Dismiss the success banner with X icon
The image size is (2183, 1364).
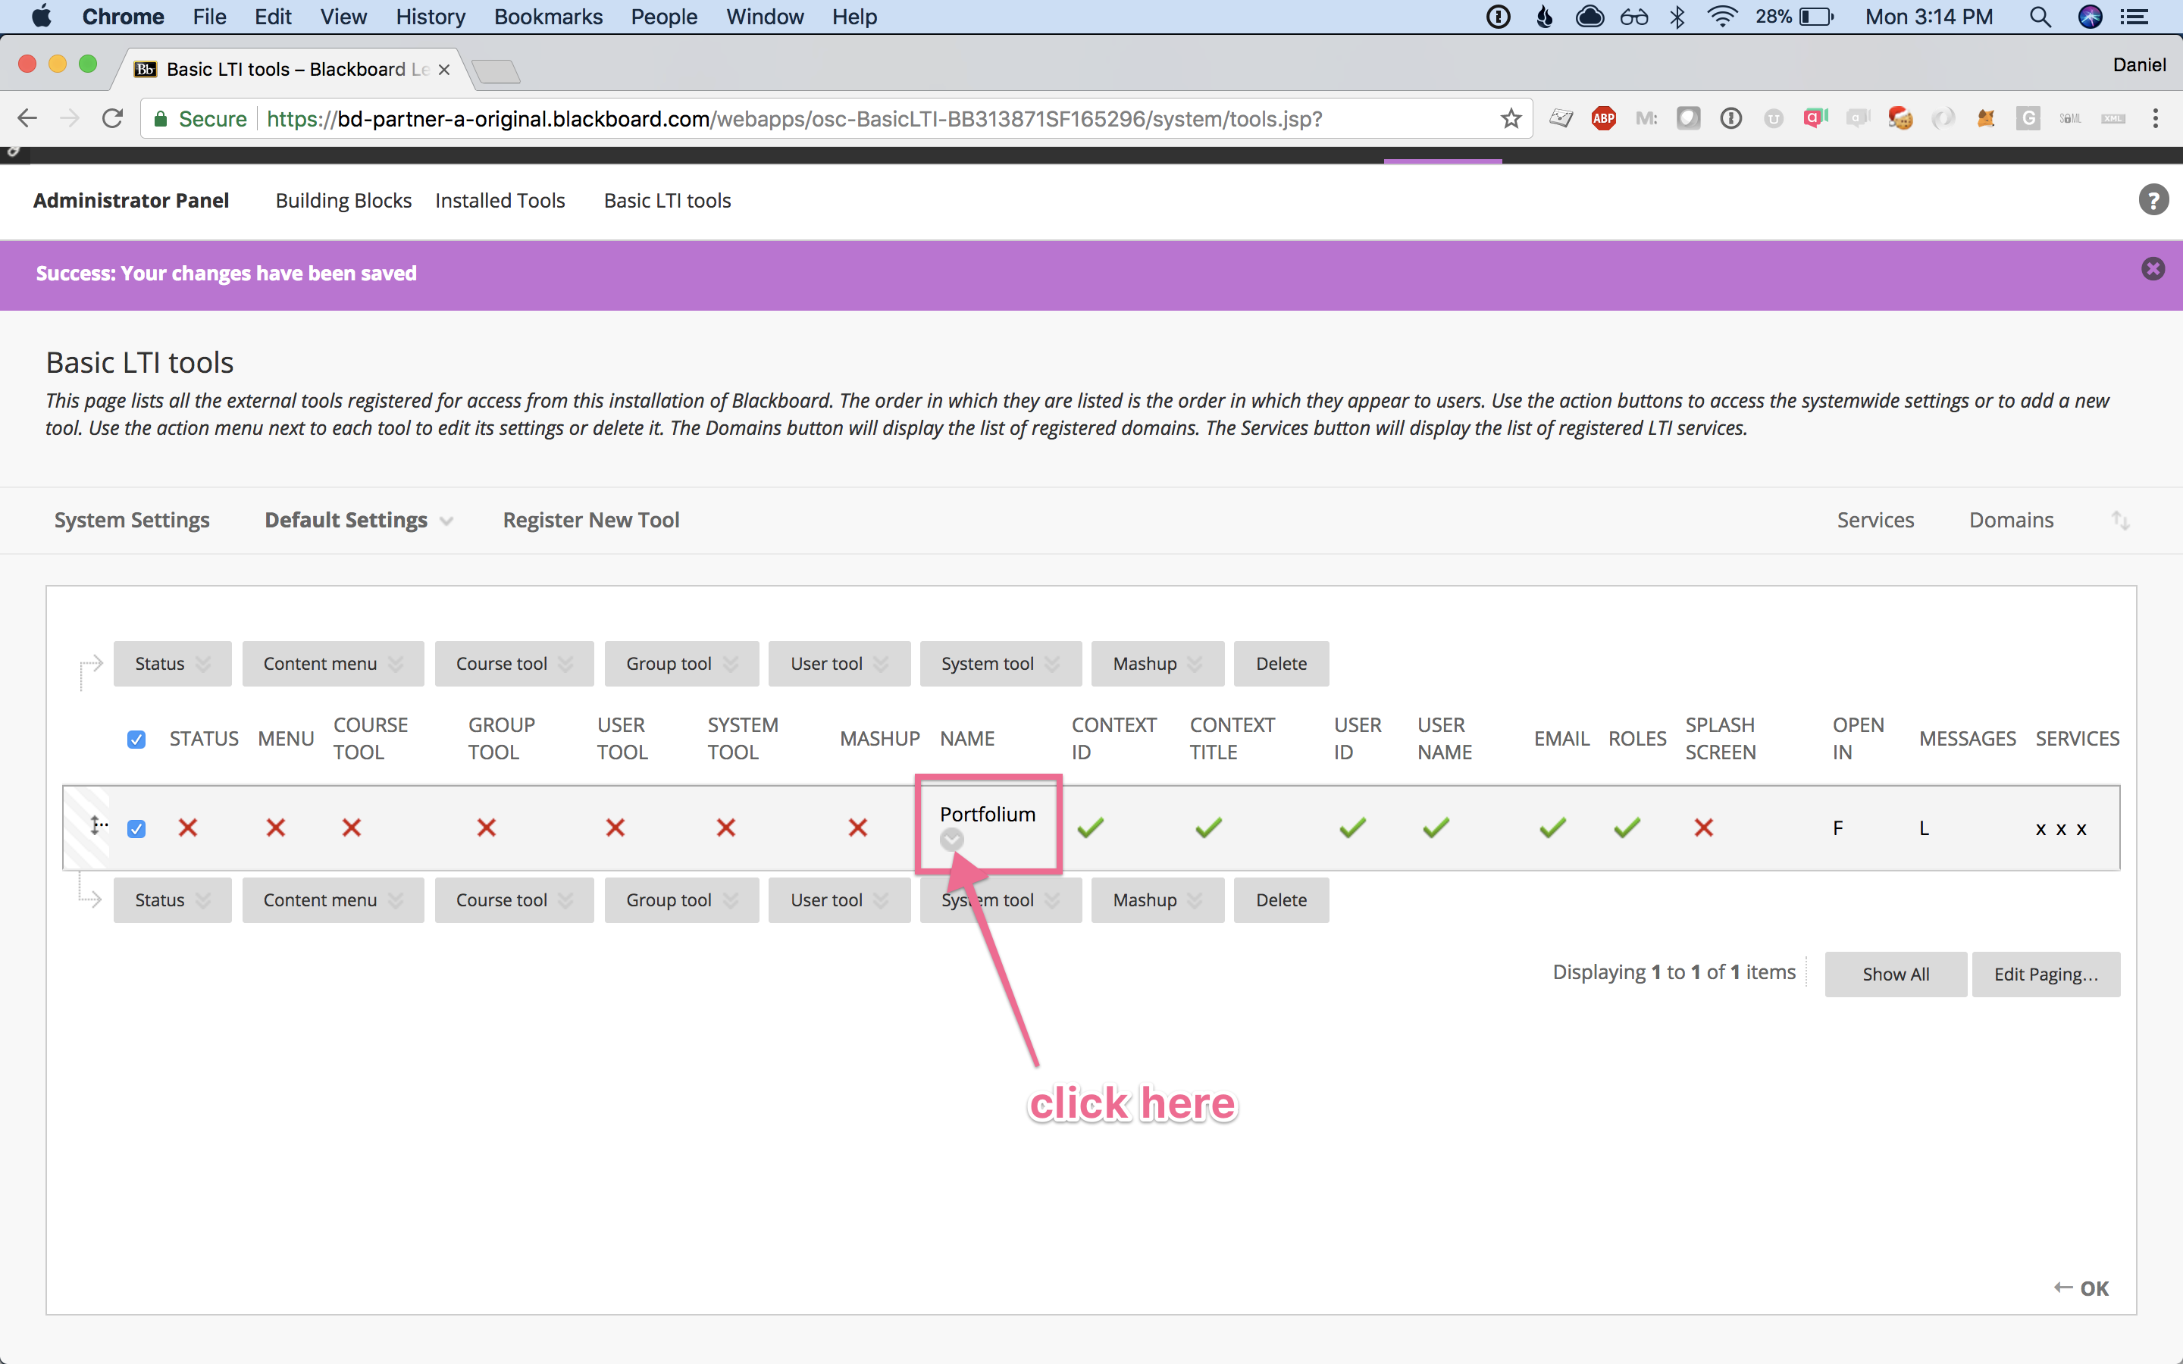(2153, 269)
